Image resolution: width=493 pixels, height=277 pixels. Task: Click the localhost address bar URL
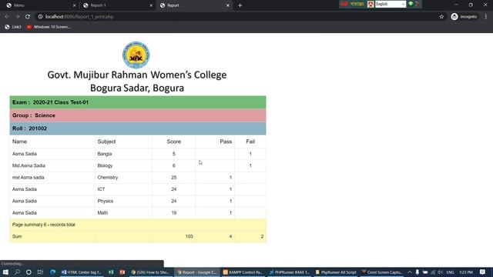(79, 17)
